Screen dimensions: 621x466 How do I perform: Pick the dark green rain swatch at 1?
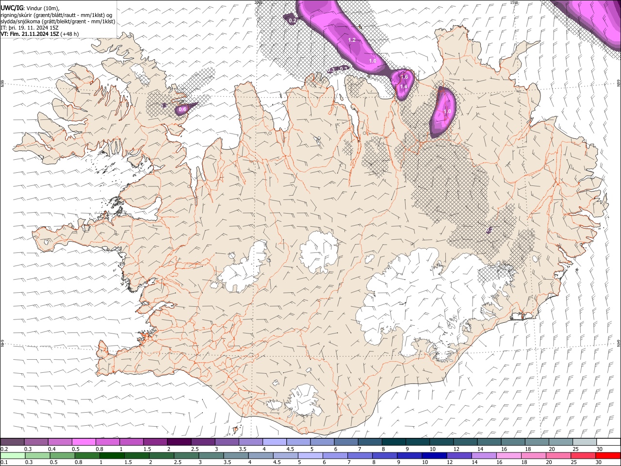click(x=112, y=455)
